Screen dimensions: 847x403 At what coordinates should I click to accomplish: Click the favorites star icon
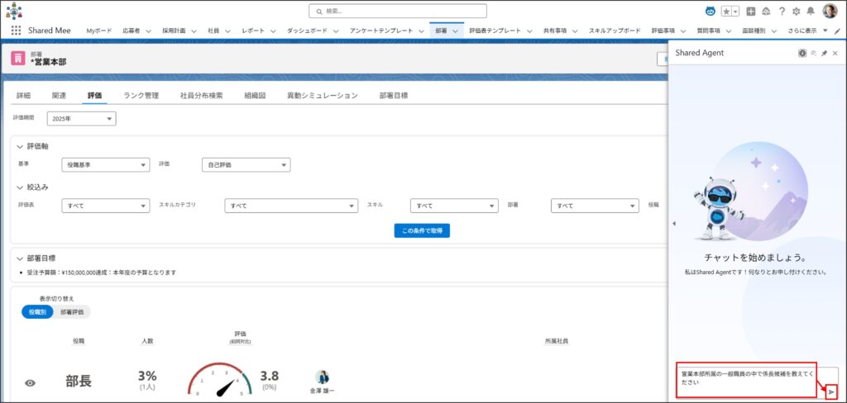(x=727, y=12)
